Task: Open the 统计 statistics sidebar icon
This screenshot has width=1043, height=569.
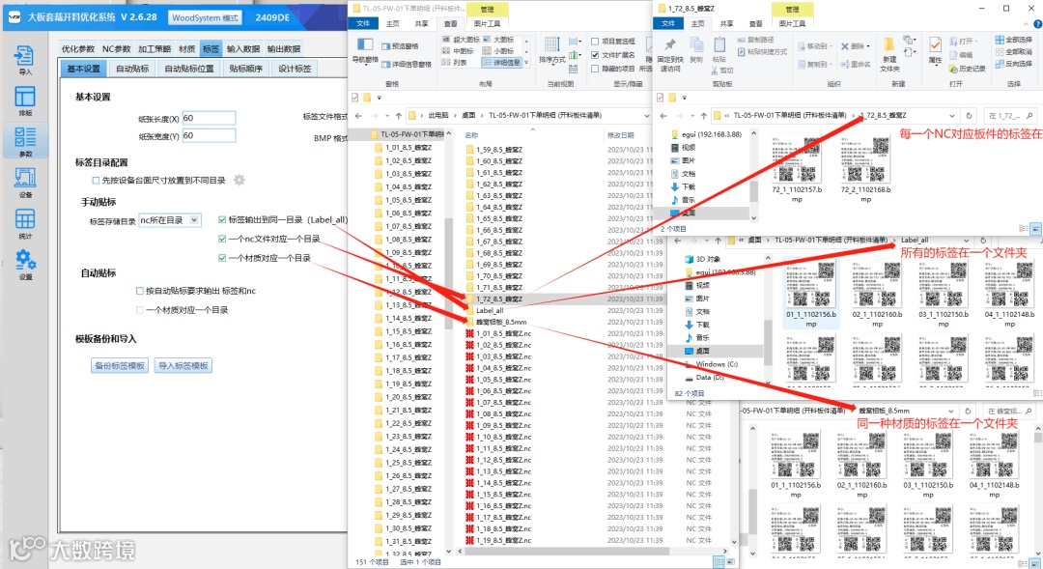Action: [x=24, y=219]
